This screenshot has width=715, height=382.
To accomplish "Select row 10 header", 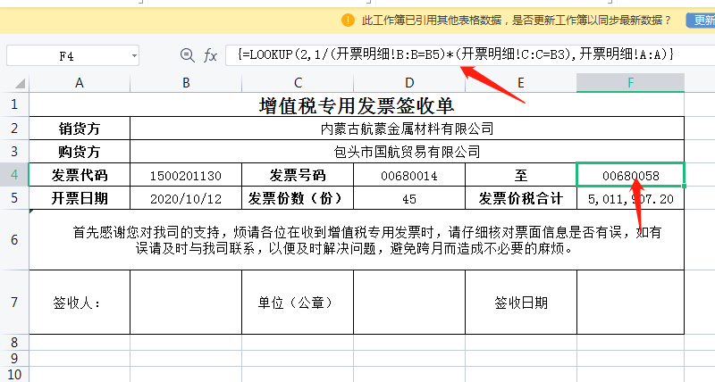I will pos(14,374).
